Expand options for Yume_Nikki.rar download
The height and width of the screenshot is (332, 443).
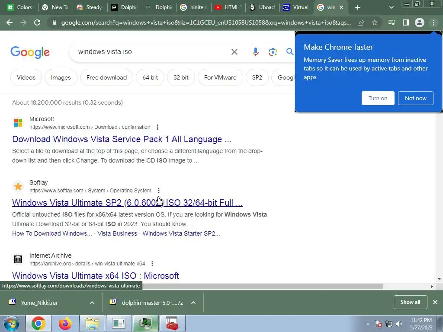click(x=92, y=303)
